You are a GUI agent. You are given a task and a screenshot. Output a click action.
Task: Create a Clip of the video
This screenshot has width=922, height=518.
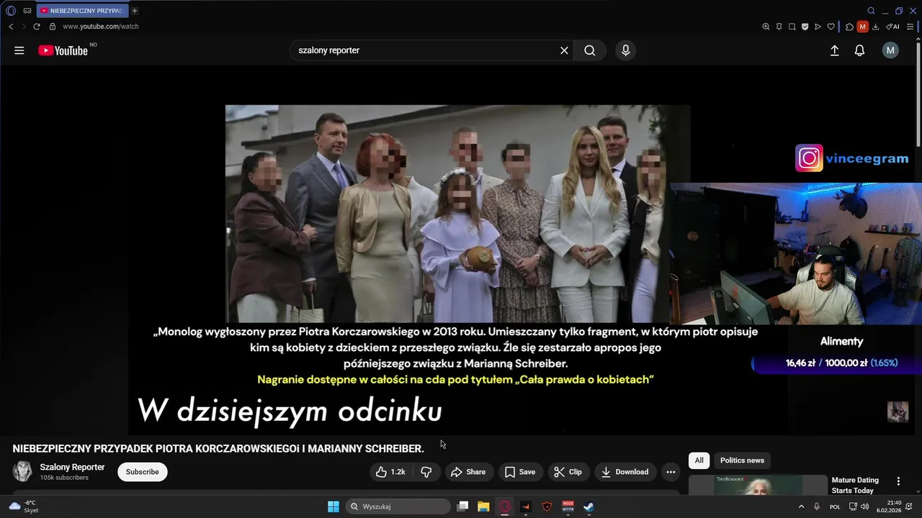pyautogui.click(x=568, y=472)
